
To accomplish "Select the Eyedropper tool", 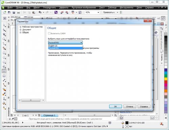I will coord(4,94).
